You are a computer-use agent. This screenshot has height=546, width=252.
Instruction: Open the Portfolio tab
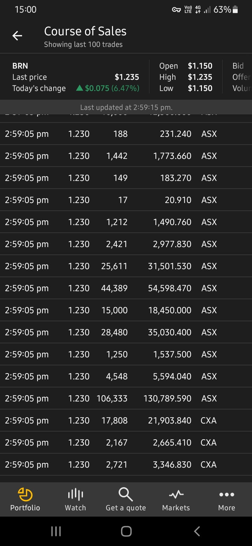(x=25, y=499)
